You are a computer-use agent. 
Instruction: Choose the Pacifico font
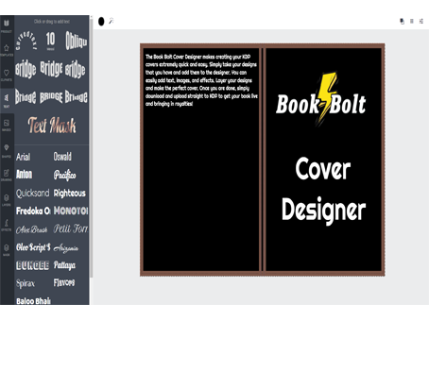pos(64,175)
